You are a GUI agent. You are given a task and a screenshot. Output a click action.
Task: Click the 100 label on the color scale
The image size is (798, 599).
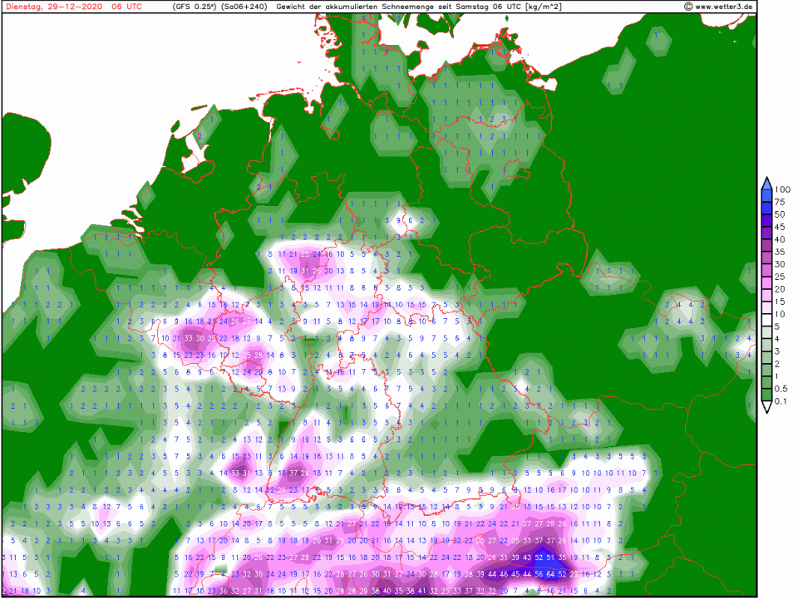point(781,189)
